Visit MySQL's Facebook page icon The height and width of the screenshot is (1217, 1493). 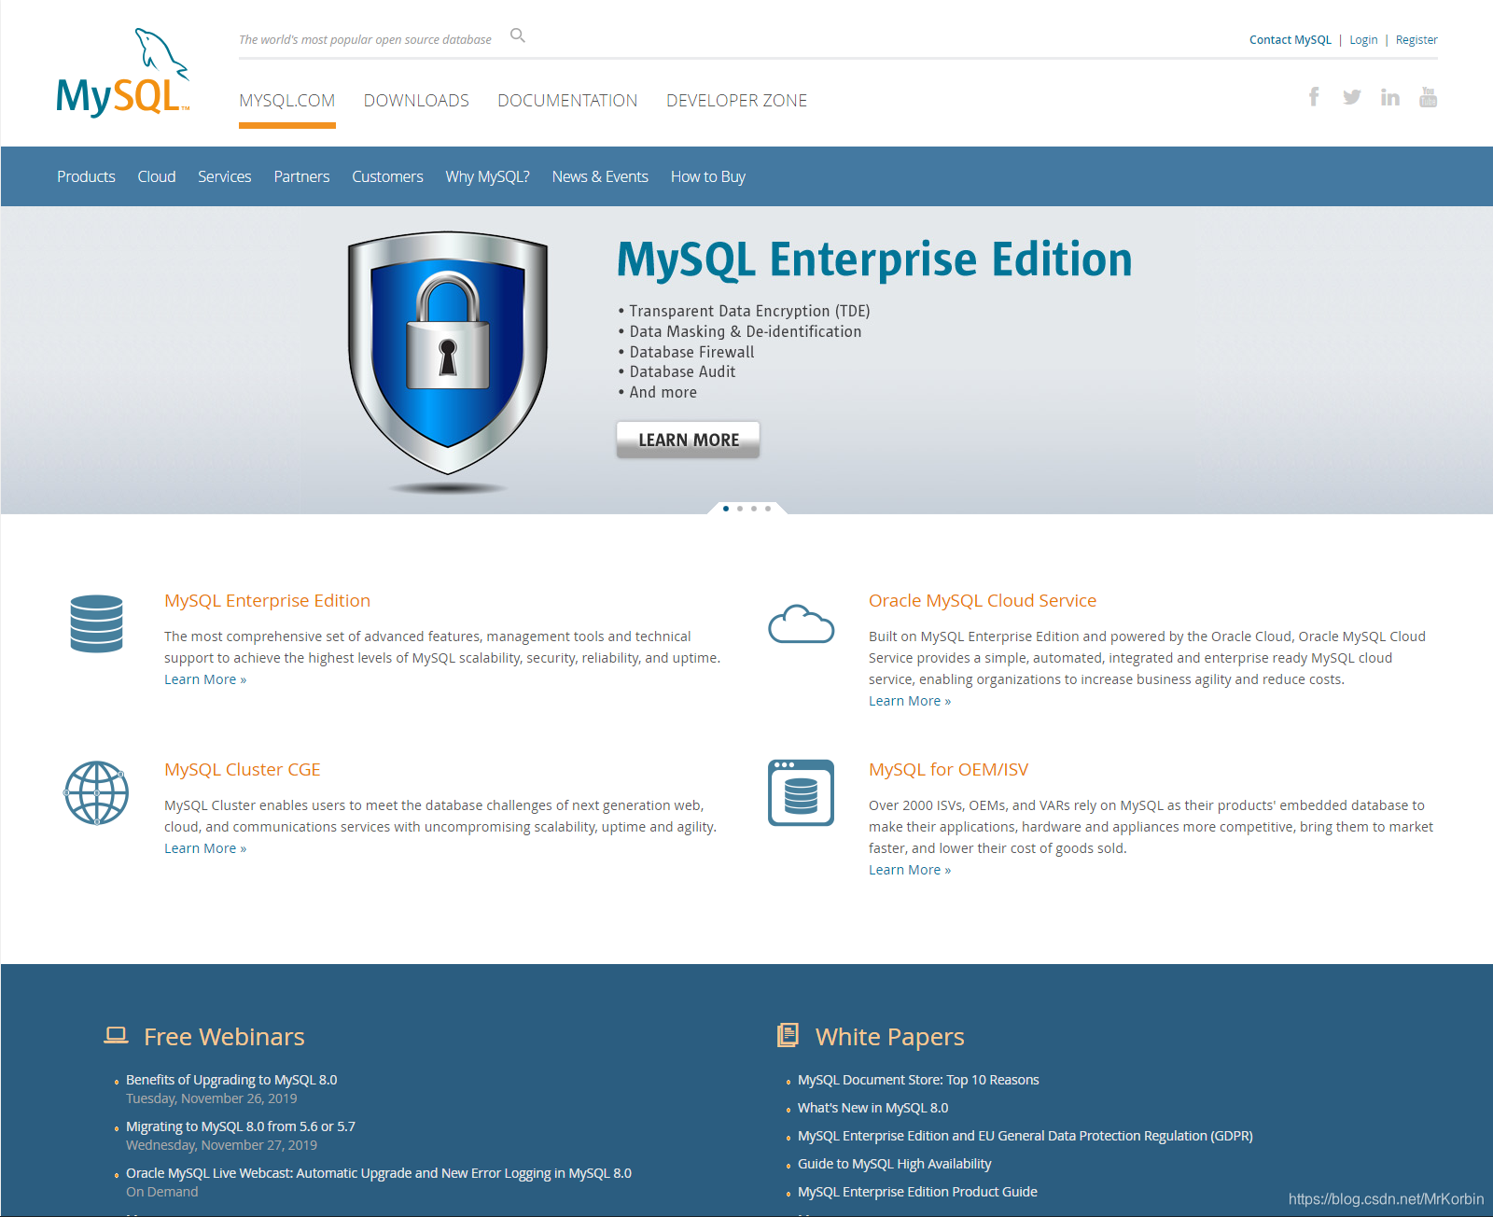click(x=1314, y=96)
